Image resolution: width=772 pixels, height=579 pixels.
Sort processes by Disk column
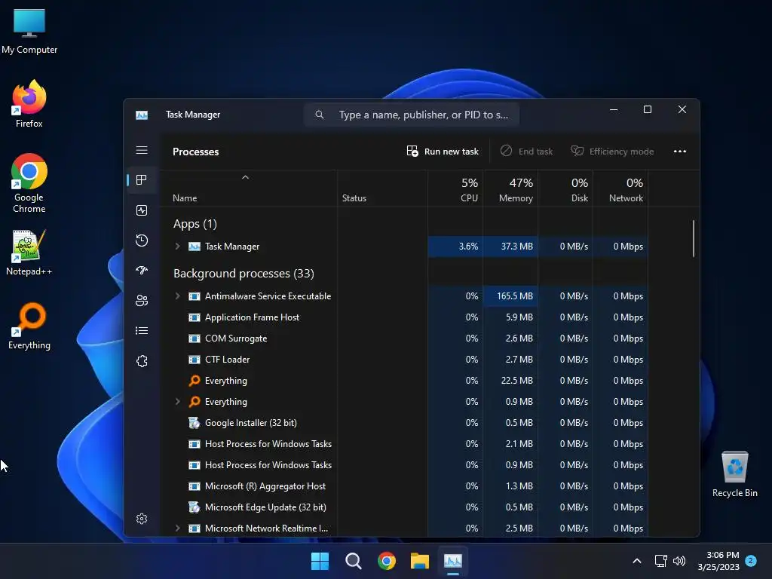click(565, 188)
